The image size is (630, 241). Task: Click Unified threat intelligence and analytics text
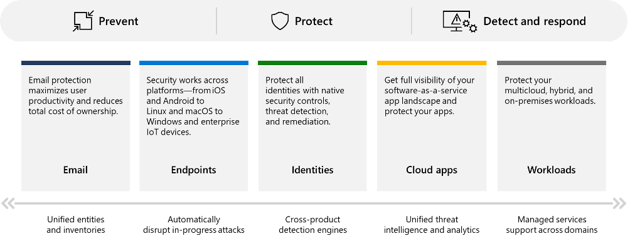coord(432,225)
